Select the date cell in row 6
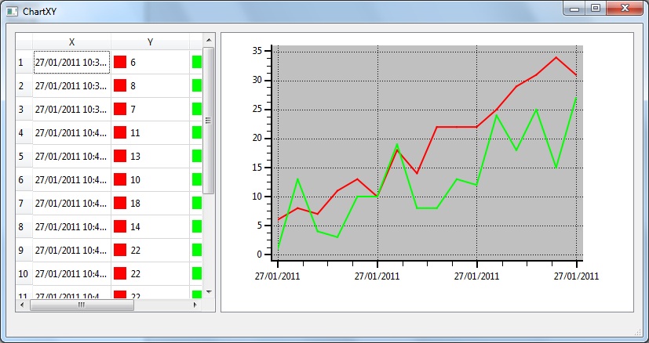 (71, 179)
